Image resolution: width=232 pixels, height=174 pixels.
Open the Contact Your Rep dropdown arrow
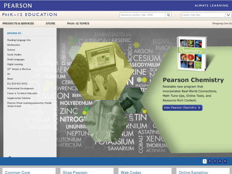click(228, 15)
